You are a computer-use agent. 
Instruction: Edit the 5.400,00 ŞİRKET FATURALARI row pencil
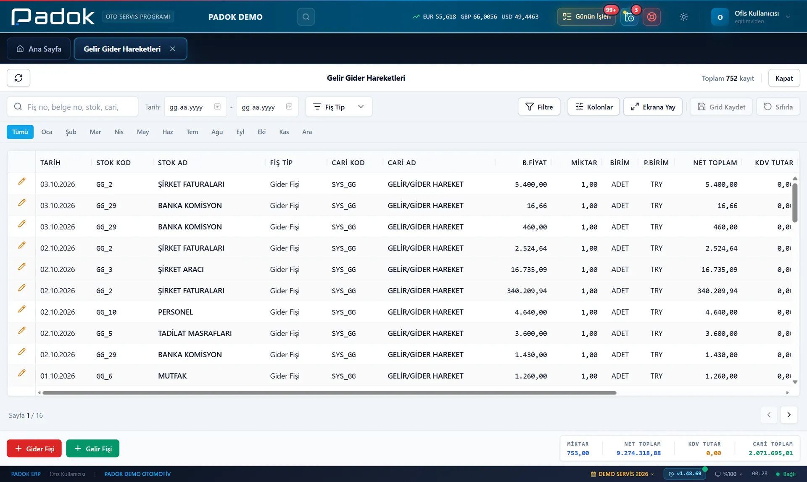tap(22, 182)
